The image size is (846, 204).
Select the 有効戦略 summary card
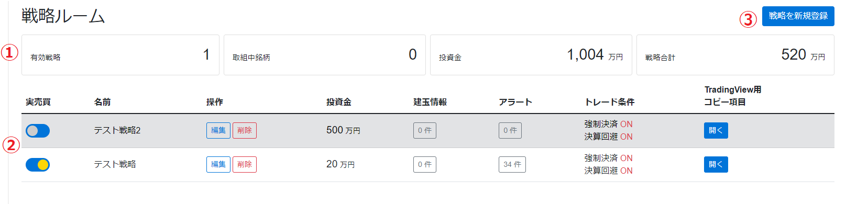click(x=120, y=55)
